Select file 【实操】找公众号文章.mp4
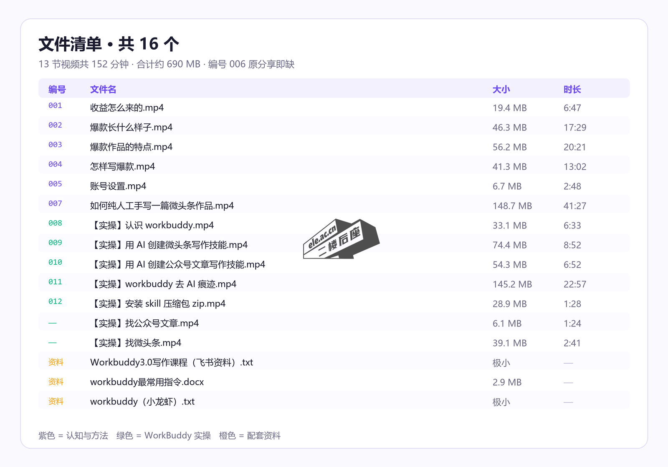This screenshot has height=467, width=668. [x=144, y=323]
